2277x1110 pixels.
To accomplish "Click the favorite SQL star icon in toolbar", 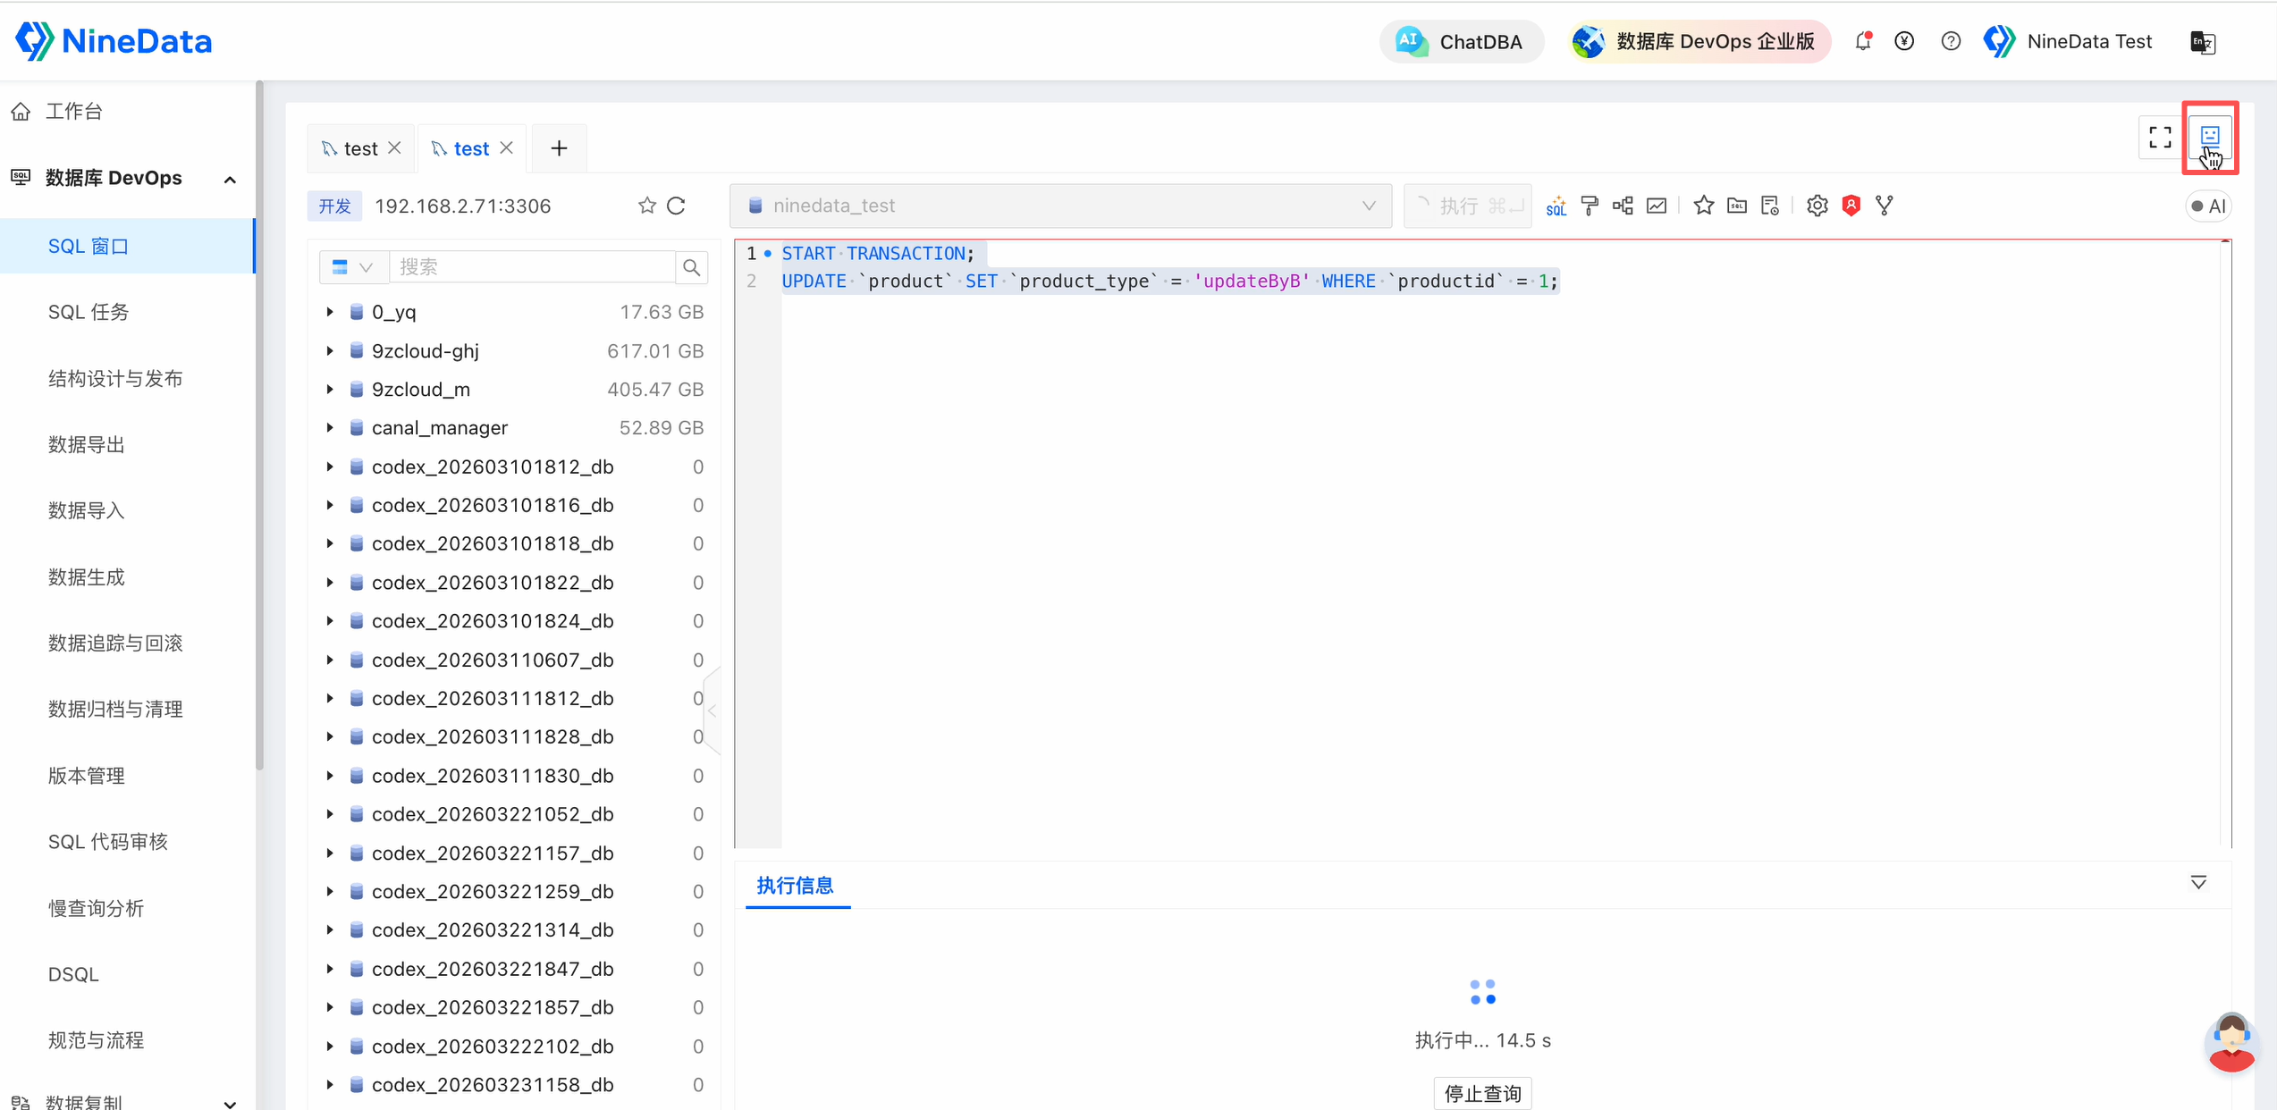I will [x=1703, y=206].
